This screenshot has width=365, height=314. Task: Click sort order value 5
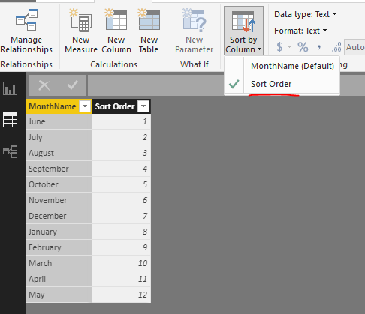[122, 184]
